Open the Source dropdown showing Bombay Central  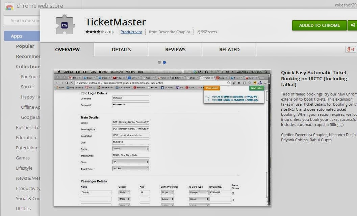[131, 122]
